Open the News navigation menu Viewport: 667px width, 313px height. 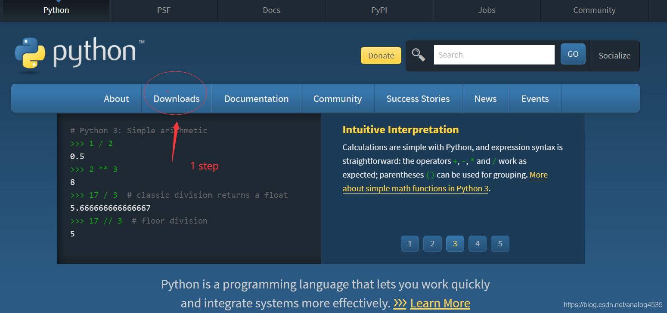(x=486, y=99)
